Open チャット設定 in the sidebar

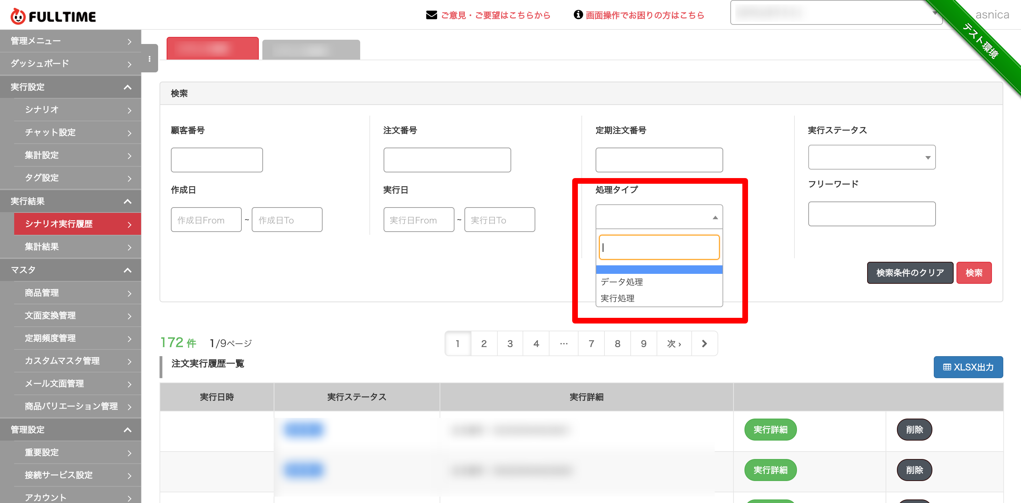[x=77, y=132]
